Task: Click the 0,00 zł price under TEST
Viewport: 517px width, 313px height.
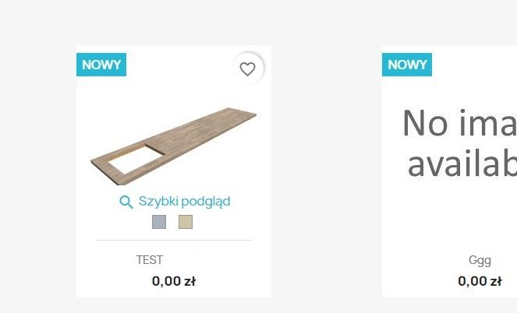Action: (173, 281)
